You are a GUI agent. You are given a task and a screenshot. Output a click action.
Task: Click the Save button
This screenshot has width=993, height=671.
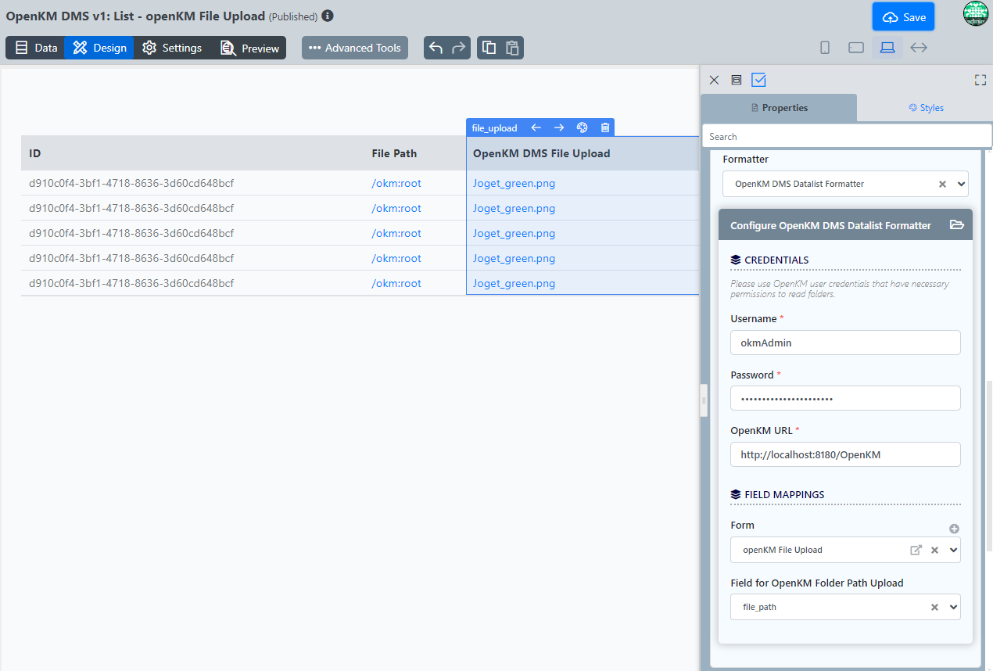[x=903, y=17]
